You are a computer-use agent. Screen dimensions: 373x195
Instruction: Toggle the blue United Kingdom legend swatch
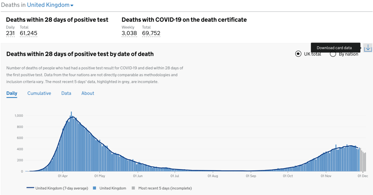pos(94,188)
